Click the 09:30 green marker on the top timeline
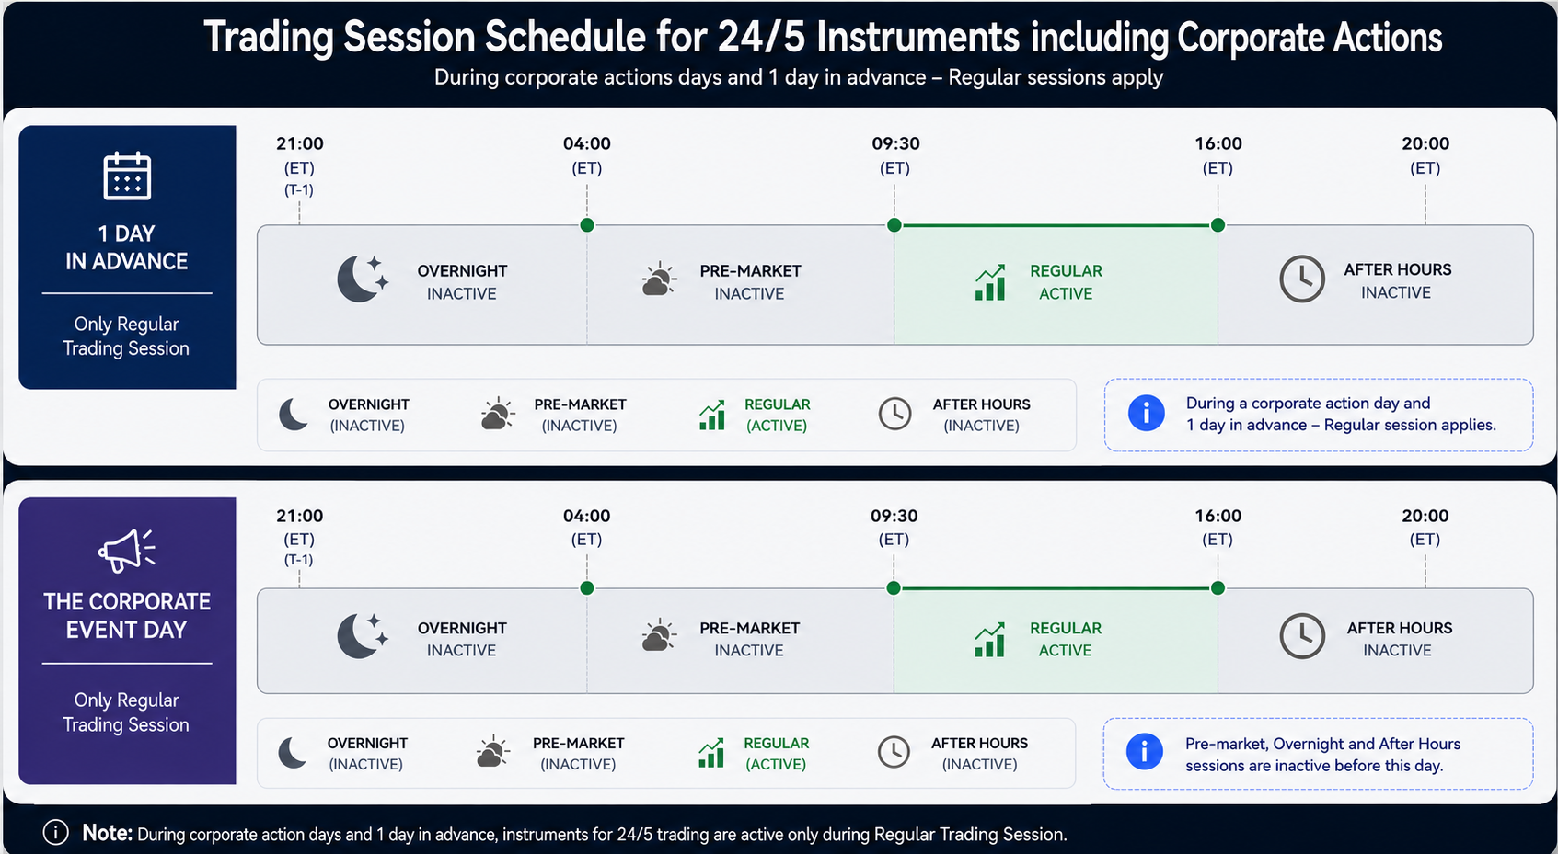 894,225
